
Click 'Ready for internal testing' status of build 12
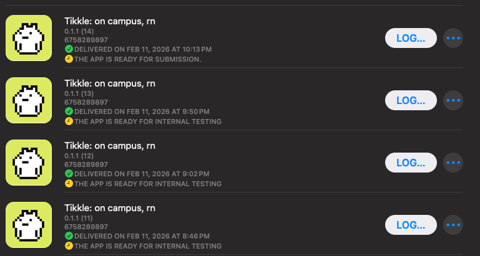[148, 184]
